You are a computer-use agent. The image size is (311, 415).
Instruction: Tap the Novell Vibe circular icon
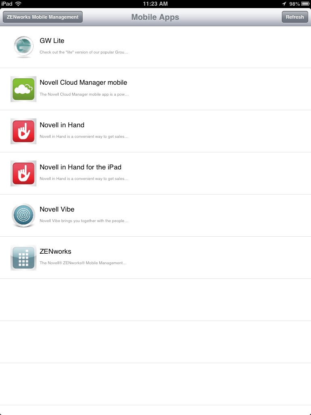23,216
